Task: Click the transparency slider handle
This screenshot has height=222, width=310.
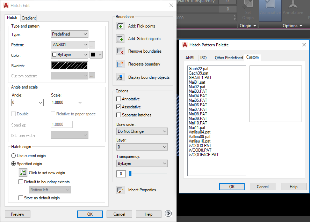Action: click(130, 174)
